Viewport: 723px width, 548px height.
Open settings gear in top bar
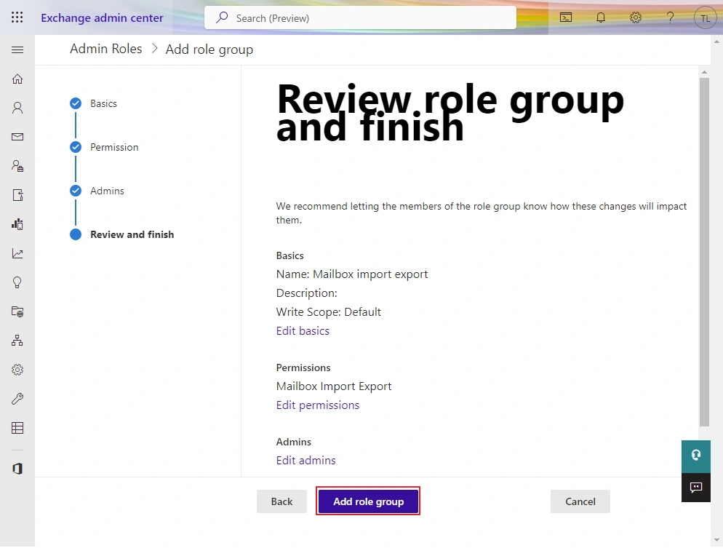pyautogui.click(x=636, y=17)
